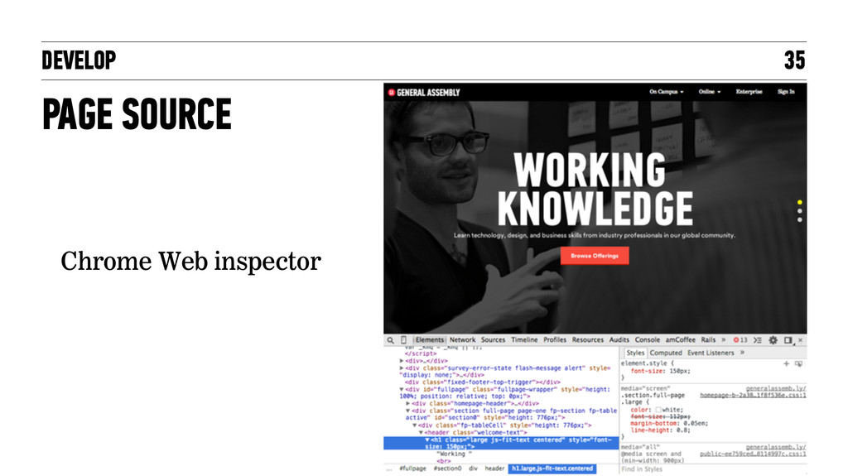The height and width of the screenshot is (476, 848).
Task: Open the Timeline tab
Action: pyautogui.click(x=524, y=339)
